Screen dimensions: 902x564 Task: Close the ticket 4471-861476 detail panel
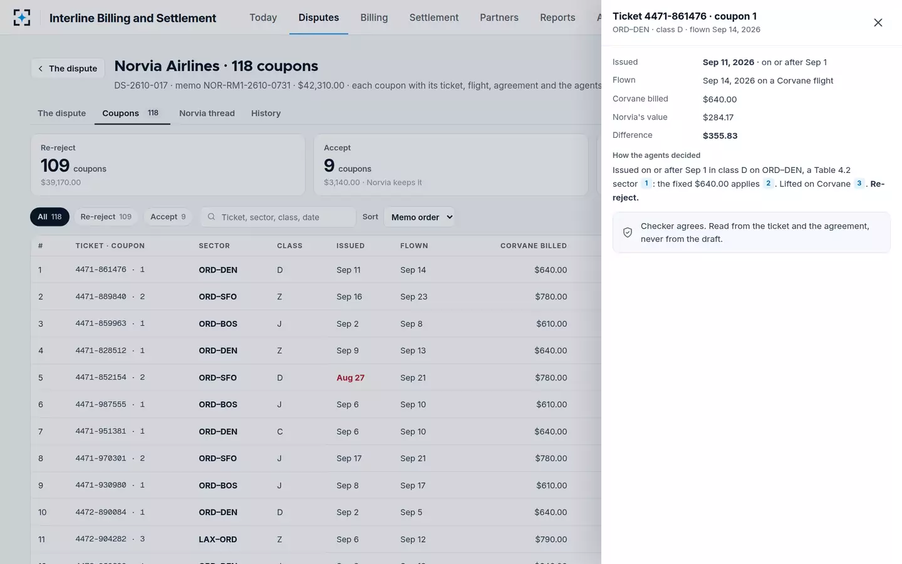click(x=878, y=23)
